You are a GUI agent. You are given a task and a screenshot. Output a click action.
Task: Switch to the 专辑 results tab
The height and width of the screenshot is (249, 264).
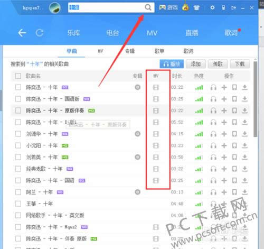click(x=130, y=51)
